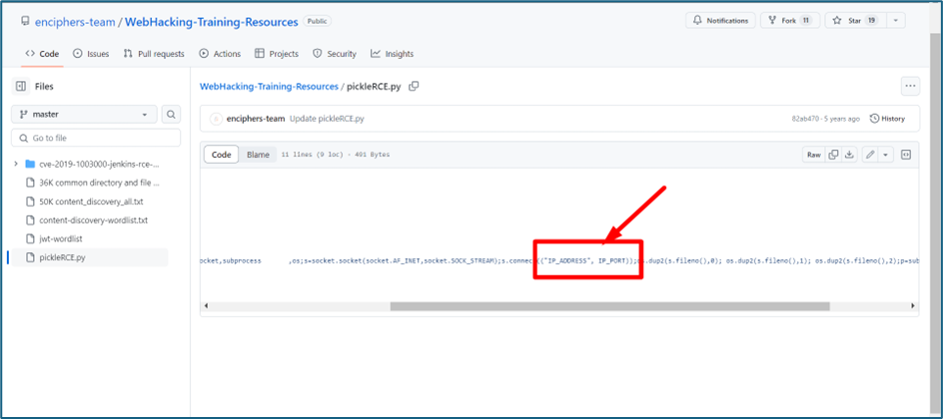The height and width of the screenshot is (419, 943).
Task: Click the Notifications button
Action: (720, 20)
